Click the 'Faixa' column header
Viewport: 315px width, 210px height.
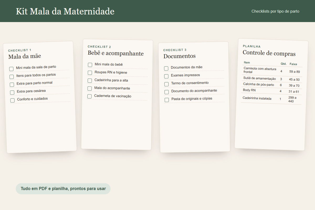[293, 64]
